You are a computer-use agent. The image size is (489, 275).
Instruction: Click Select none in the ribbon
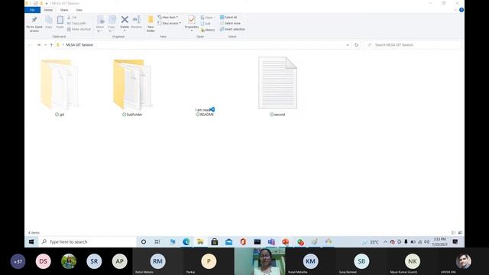click(230, 24)
